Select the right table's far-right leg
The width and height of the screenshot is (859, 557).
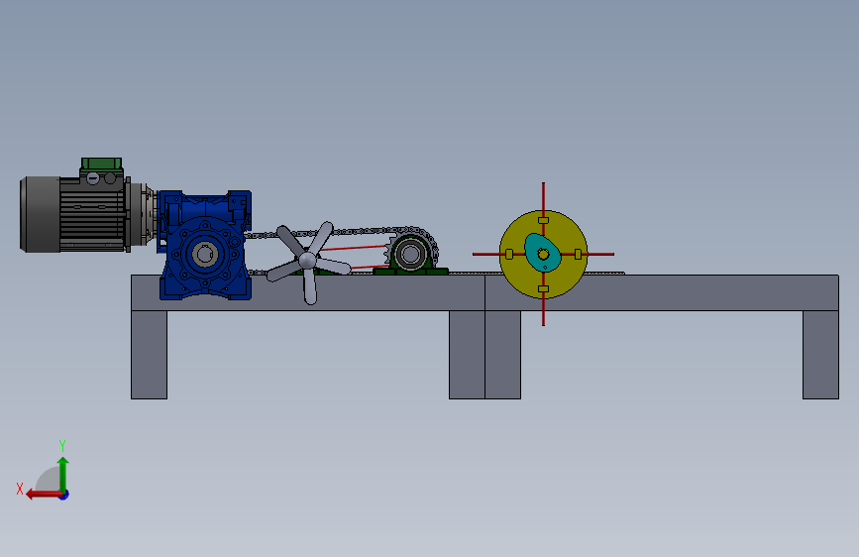pos(820,355)
